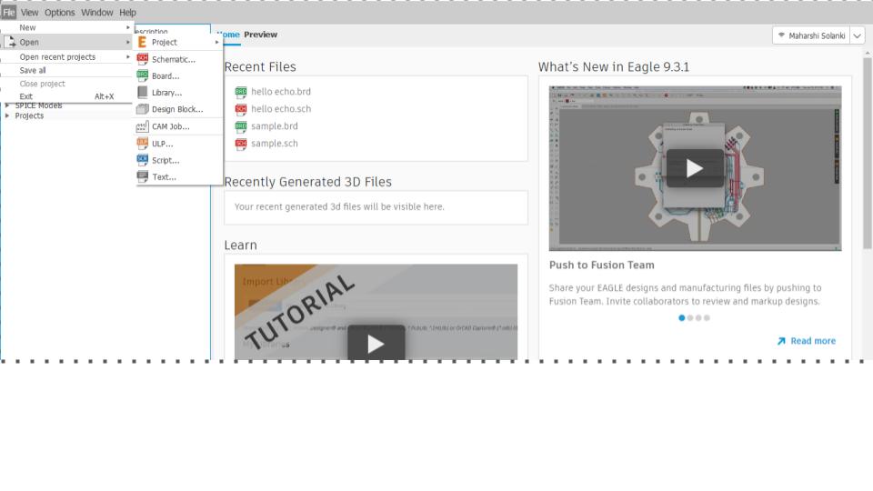Image resolution: width=873 pixels, height=491 pixels.
Task: Click the Script icon in submenu
Action: pyautogui.click(x=143, y=160)
